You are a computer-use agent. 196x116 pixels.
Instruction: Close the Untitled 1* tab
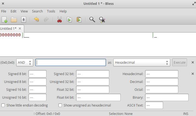[20, 28]
